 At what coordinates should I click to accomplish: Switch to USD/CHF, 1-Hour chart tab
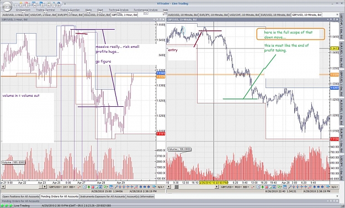pyautogui.click(x=43, y=15)
